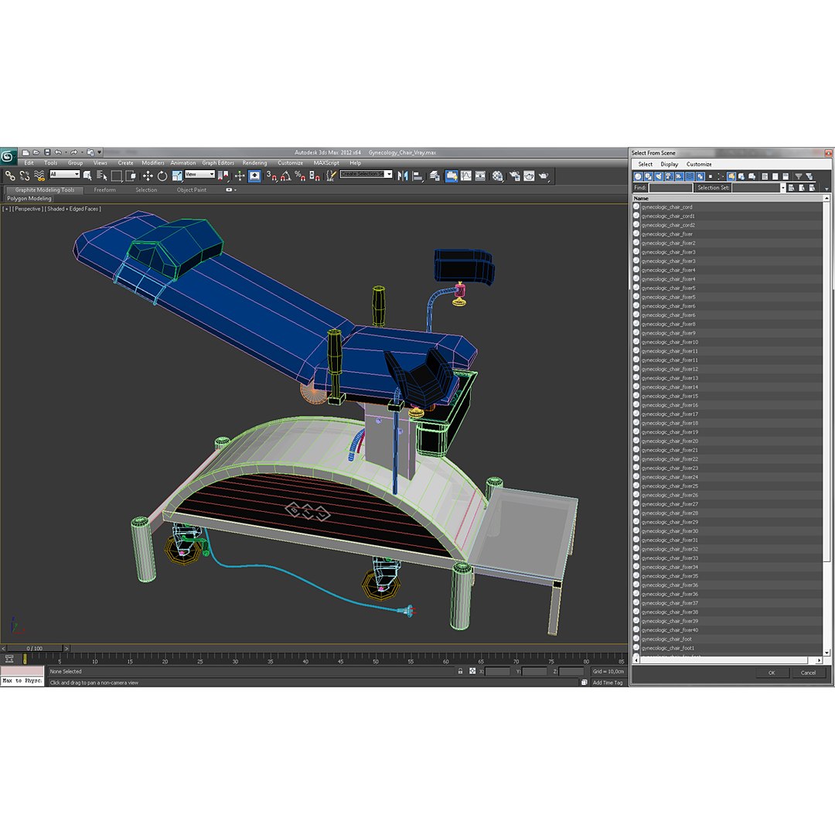835x835 pixels.
Task: Click the Select by Name icon
Action: click(x=102, y=176)
